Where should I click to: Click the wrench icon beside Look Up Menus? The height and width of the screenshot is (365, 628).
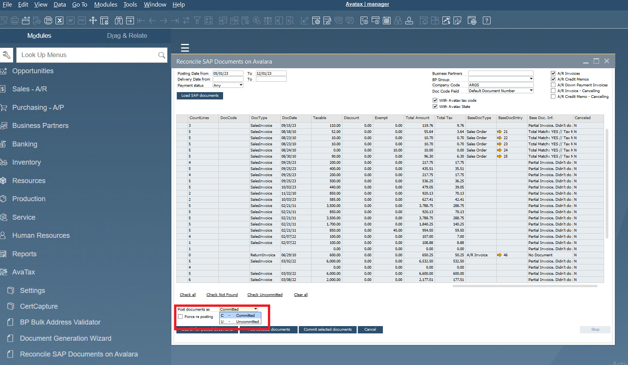[6, 55]
